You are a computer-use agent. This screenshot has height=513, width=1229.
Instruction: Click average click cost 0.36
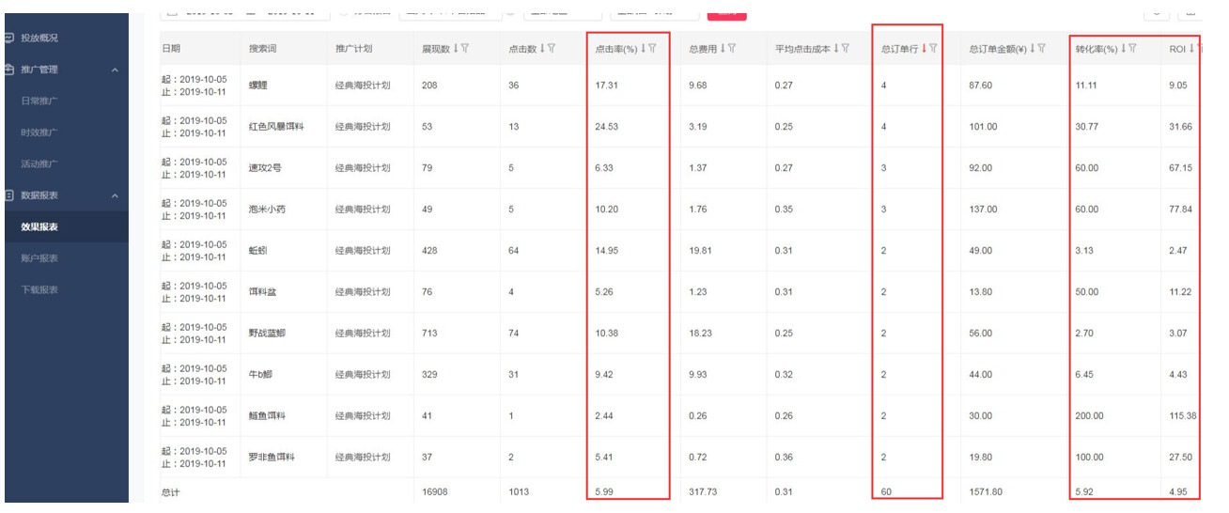coord(784,458)
